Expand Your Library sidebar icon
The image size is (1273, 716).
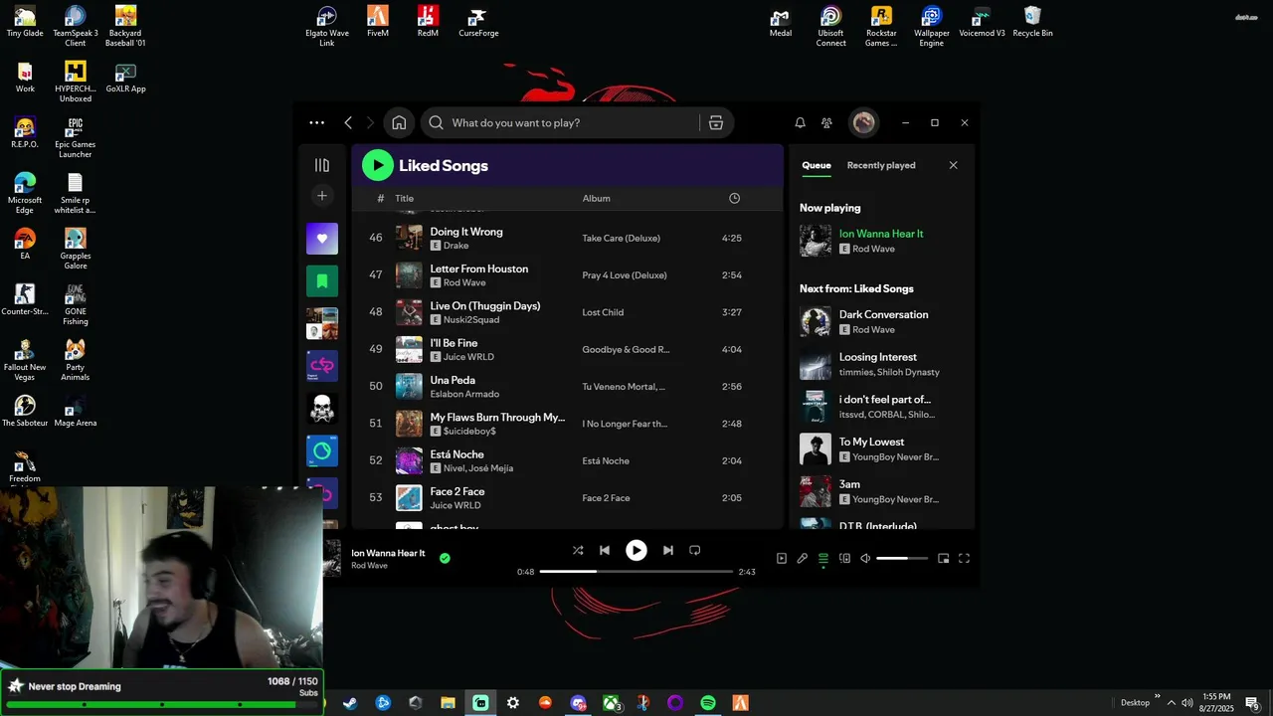[322, 165]
